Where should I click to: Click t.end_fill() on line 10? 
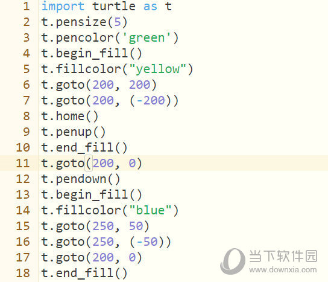pyautogui.click(x=84, y=148)
